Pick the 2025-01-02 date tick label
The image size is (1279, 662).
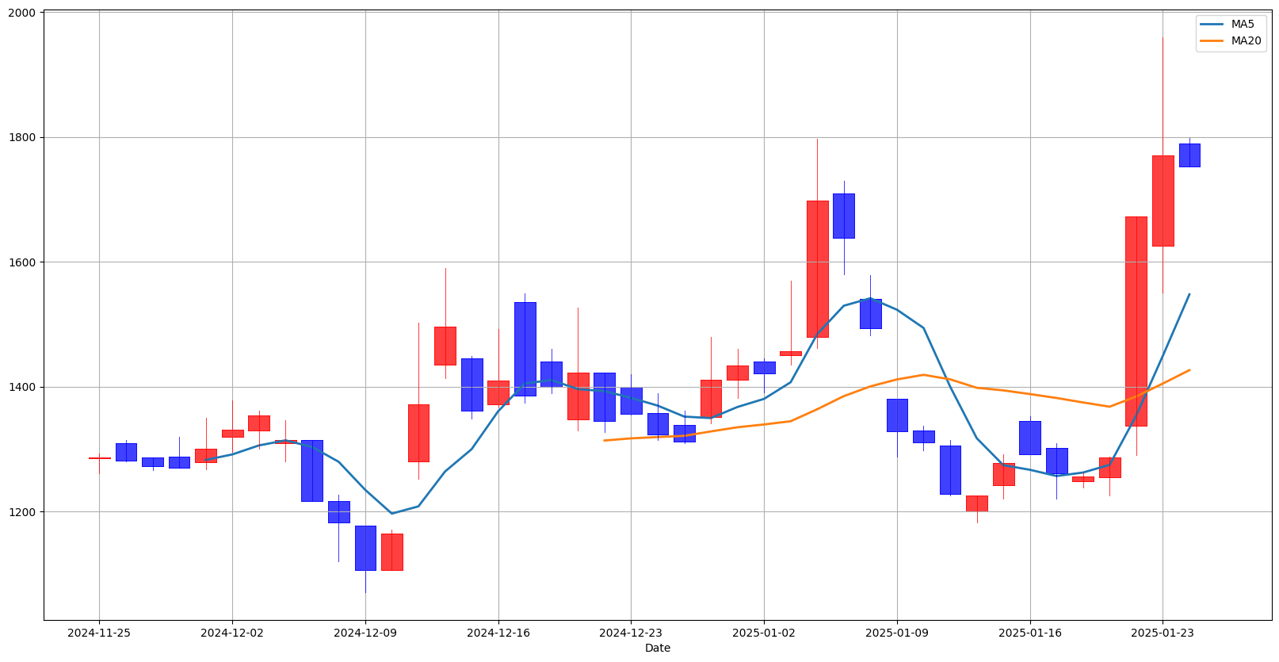pos(764,633)
